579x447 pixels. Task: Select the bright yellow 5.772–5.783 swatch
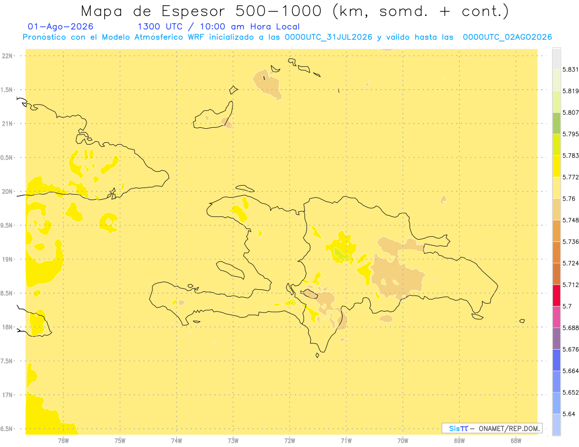[556, 166]
